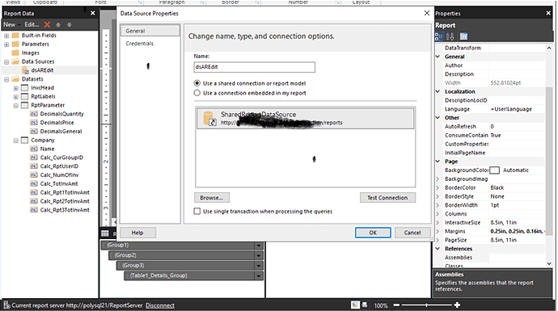558x311 pixels.
Task: Click the Move Down arrow in Report Data toolbar
Action: pyautogui.click(x=70, y=24)
